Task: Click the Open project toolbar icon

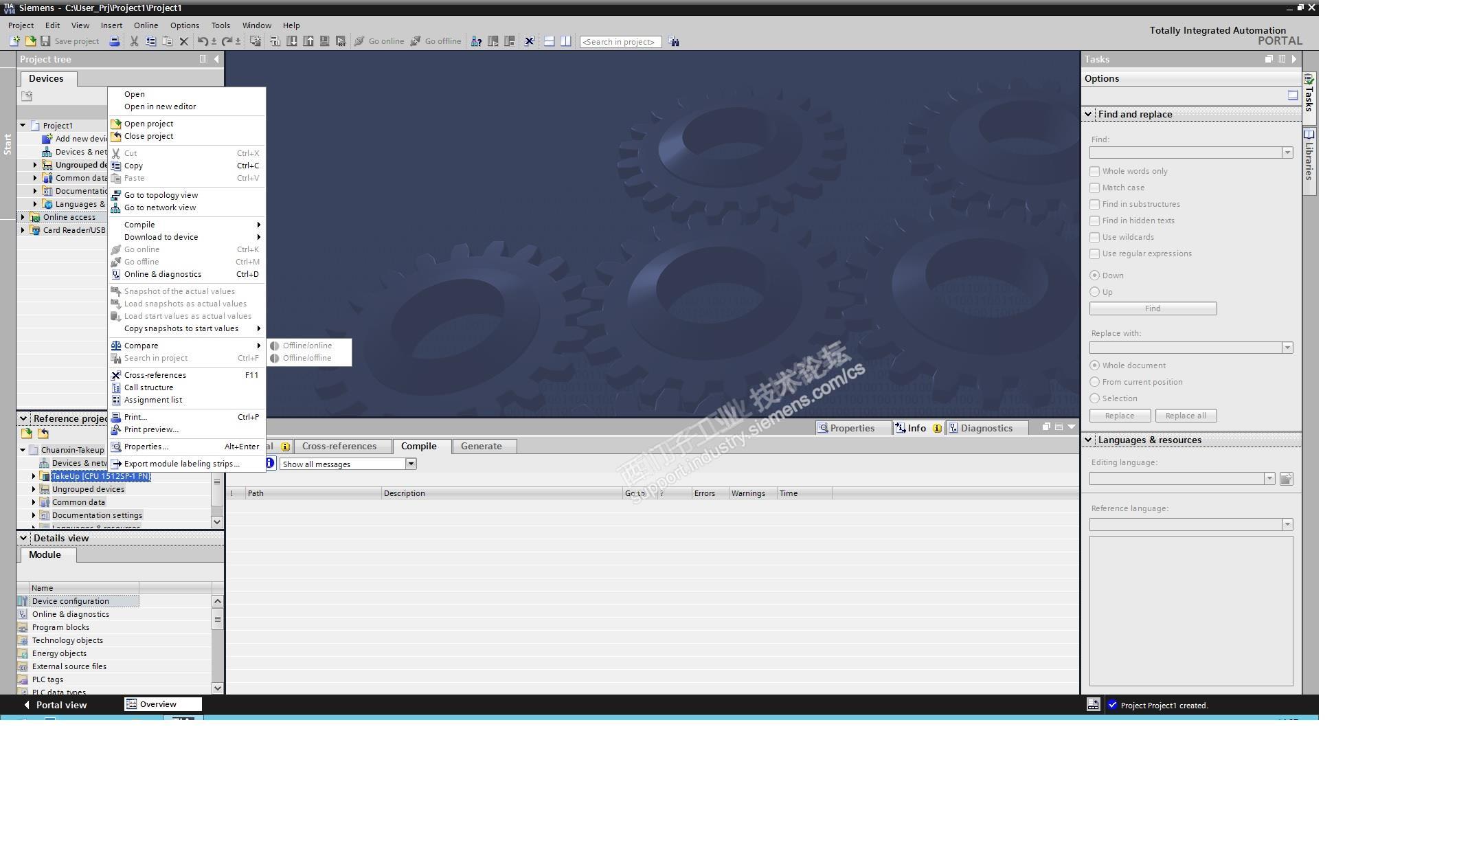Action: tap(30, 41)
